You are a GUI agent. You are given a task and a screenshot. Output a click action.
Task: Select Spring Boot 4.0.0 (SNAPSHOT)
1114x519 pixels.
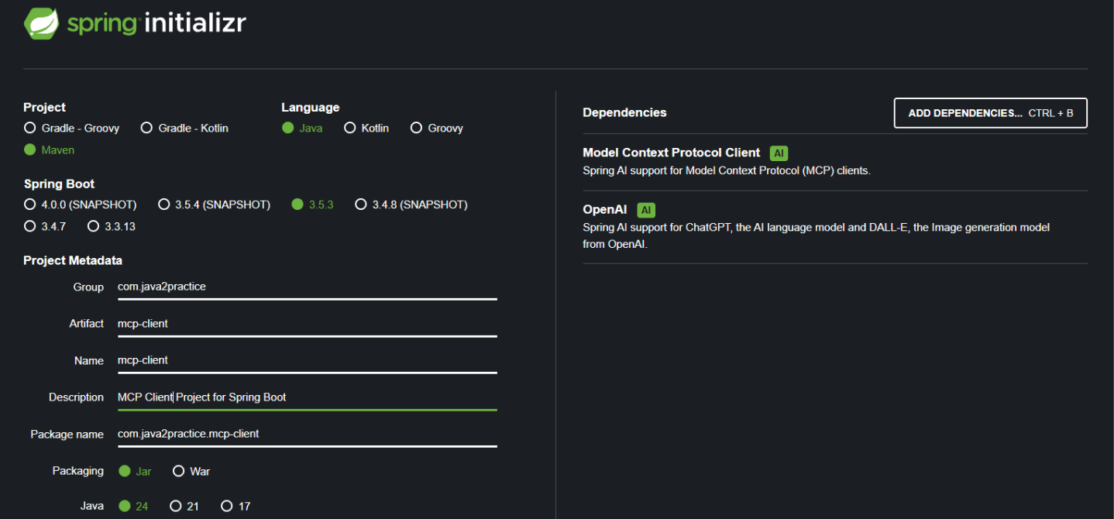pos(30,205)
